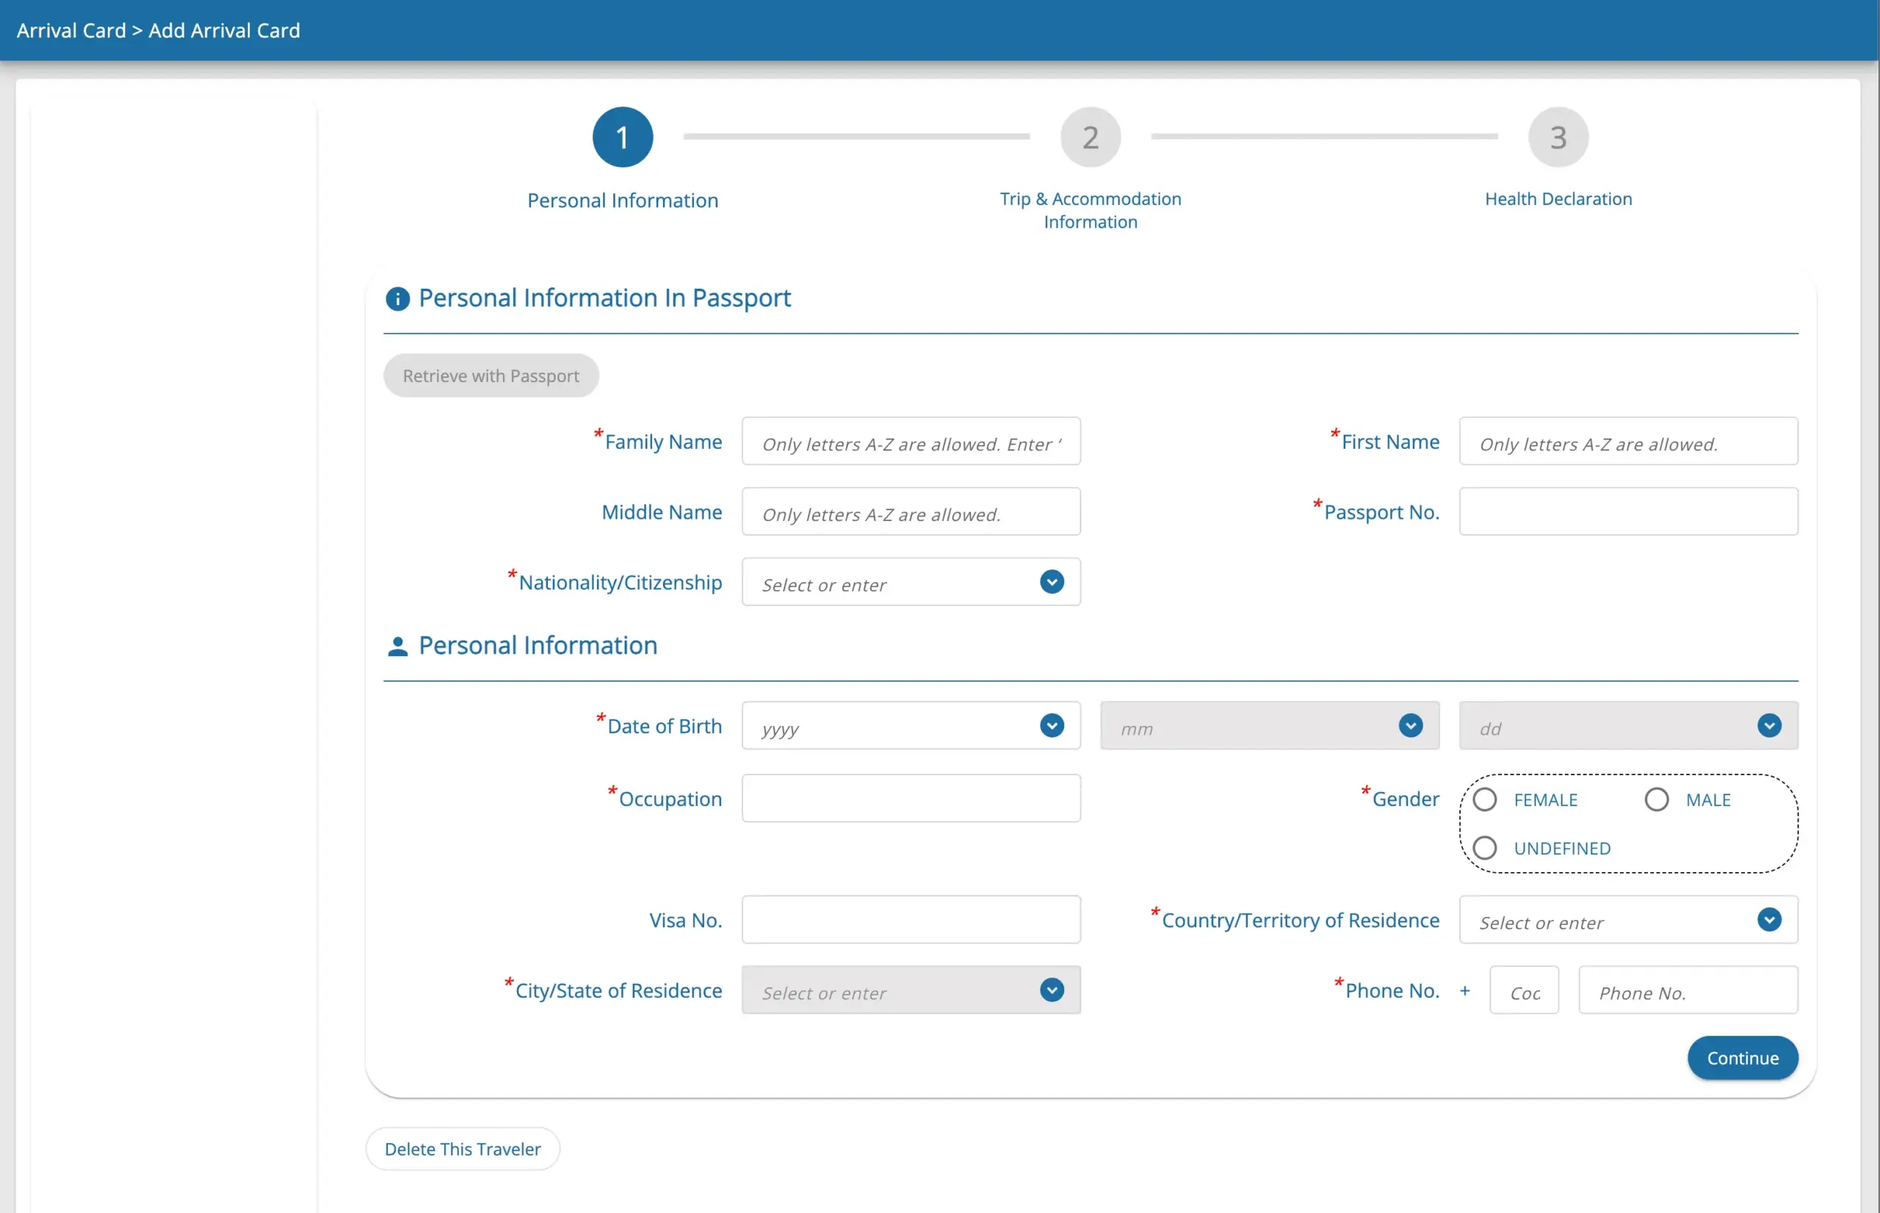Click the info icon beside Personal Information In Passport
Viewport: 1880px width, 1213px height.
click(397, 298)
